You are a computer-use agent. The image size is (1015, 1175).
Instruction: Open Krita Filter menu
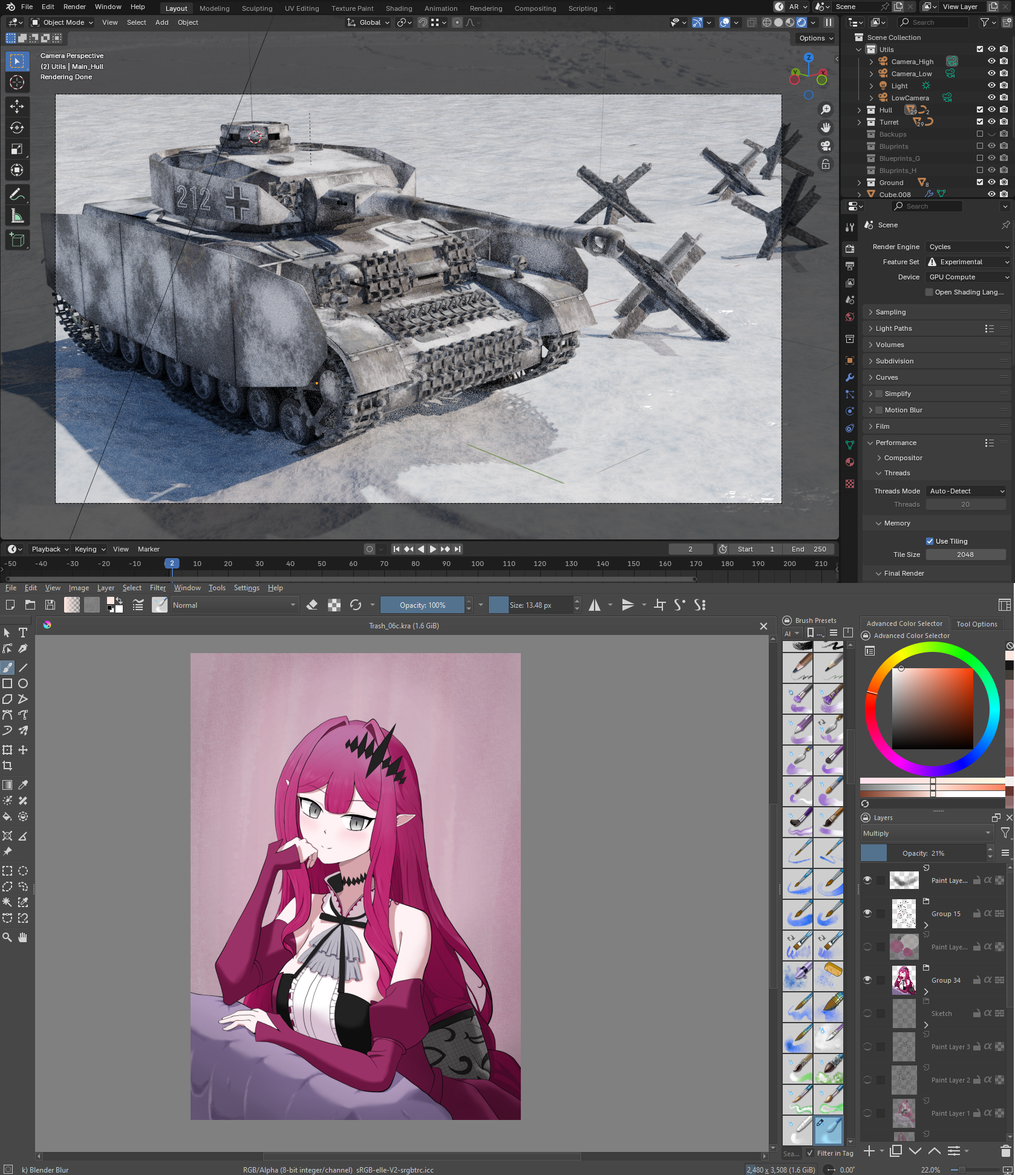coord(158,588)
